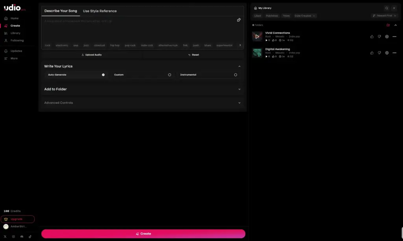Open more options for Digital Awakening
Screen dimensions: 403x241
(x=394, y=53)
